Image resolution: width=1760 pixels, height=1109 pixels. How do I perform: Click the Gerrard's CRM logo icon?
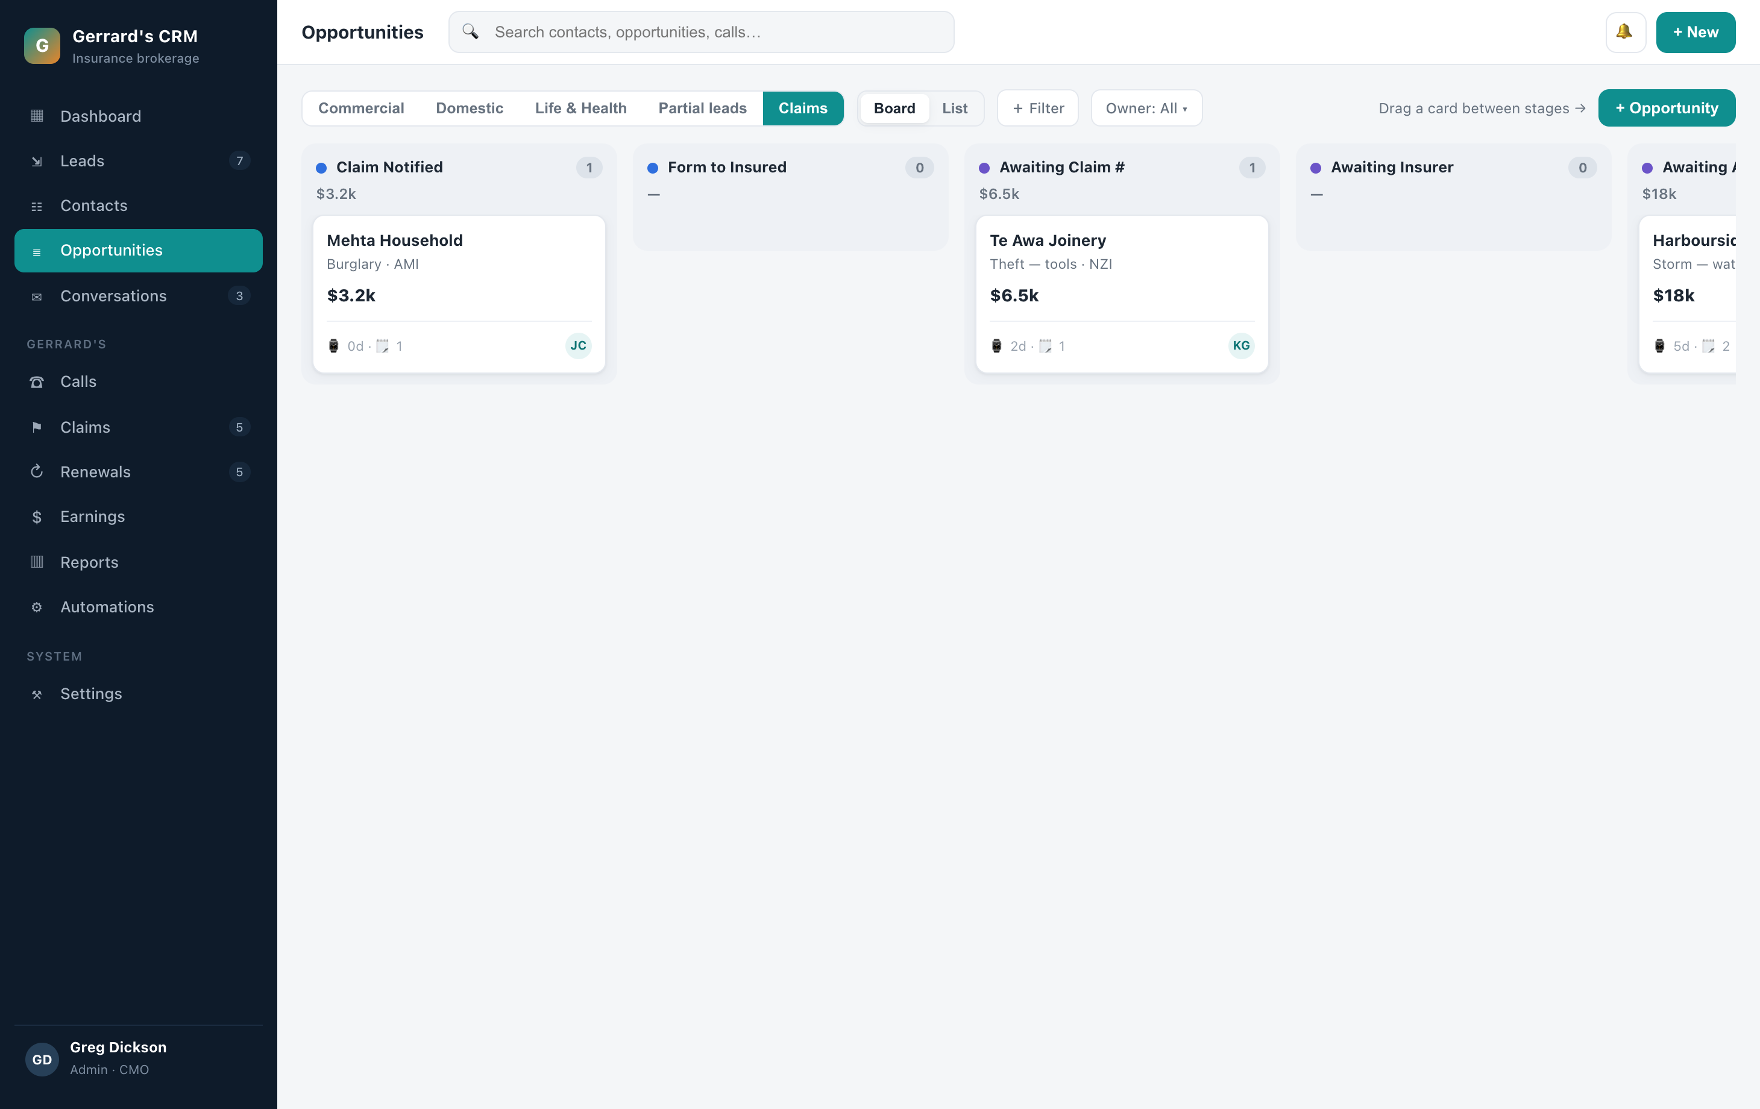point(42,45)
